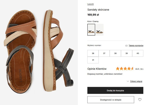This screenshot has height=105, width=157.
Task: Add product to wishlist with heart icon
Action: tap(140, 100)
